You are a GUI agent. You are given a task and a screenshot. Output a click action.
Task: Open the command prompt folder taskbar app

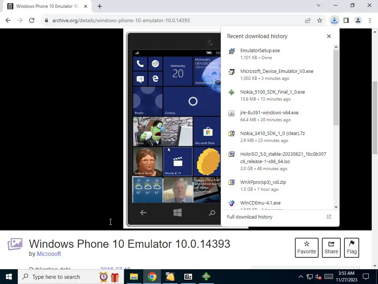170,277
